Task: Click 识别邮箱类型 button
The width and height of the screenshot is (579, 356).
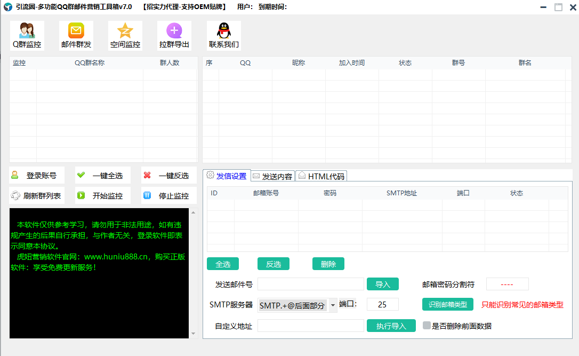Action: coord(447,305)
